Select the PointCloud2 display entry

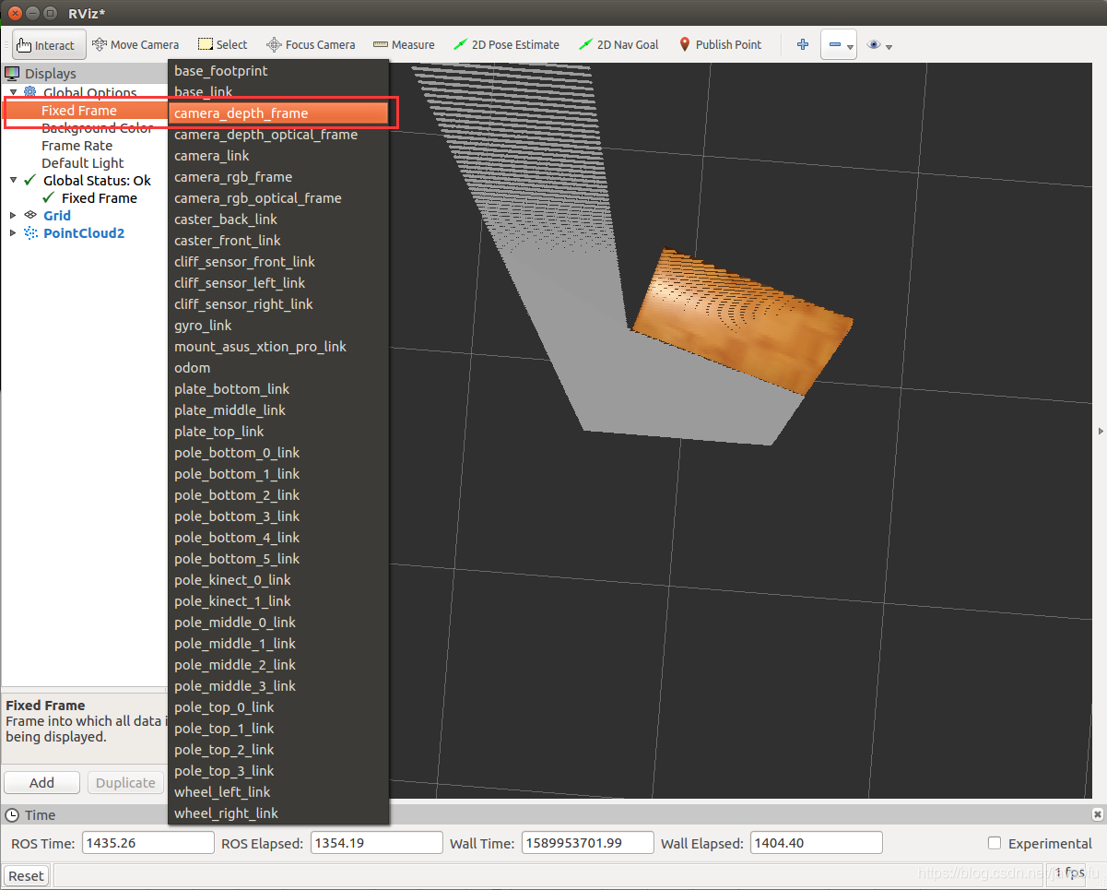pos(84,232)
